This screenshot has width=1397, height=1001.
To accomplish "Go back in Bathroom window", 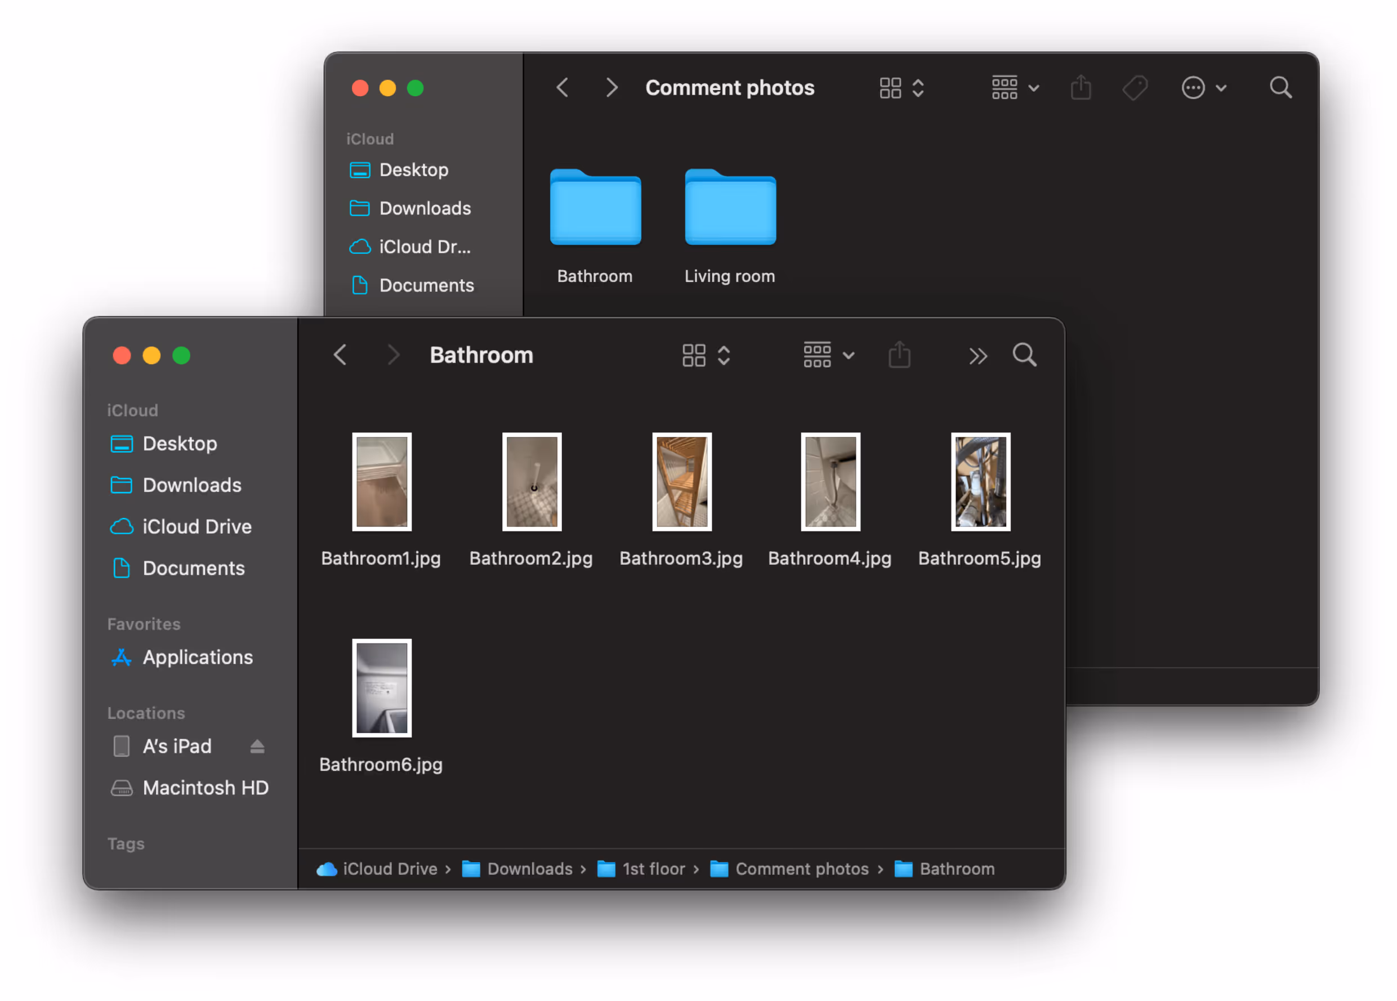I will coord(340,355).
